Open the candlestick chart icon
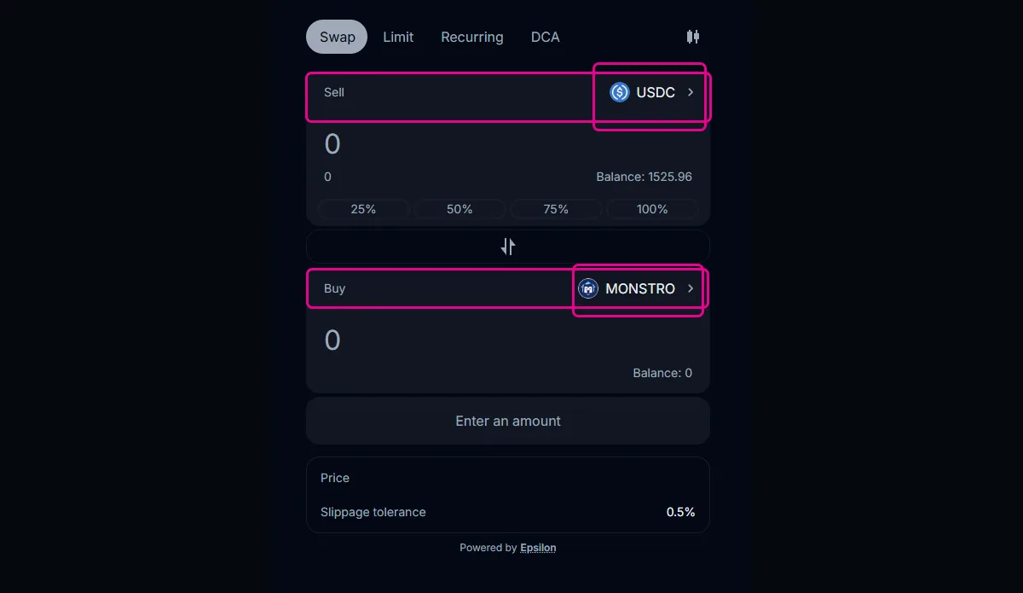This screenshot has height=593, width=1023. [693, 37]
